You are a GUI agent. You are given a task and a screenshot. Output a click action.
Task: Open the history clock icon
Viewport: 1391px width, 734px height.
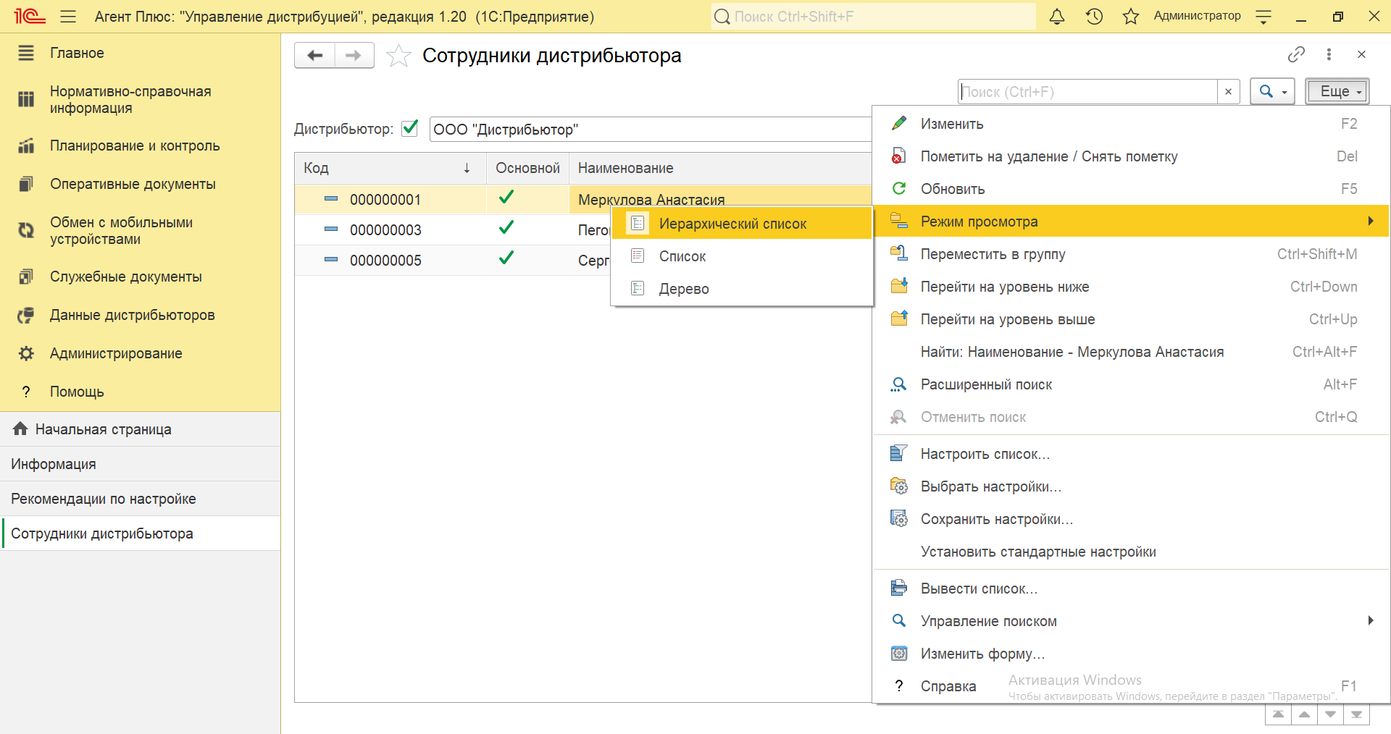(x=1094, y=16)
